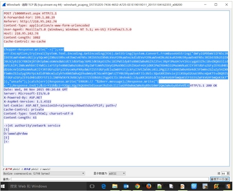Click the 'Content-Length: 1082' line
The image size is (233, 191).
pyautogui.click(x=22, y=37)
